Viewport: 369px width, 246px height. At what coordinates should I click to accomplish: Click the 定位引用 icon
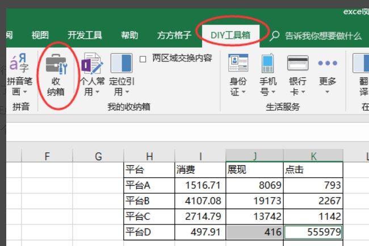point(121,63)
